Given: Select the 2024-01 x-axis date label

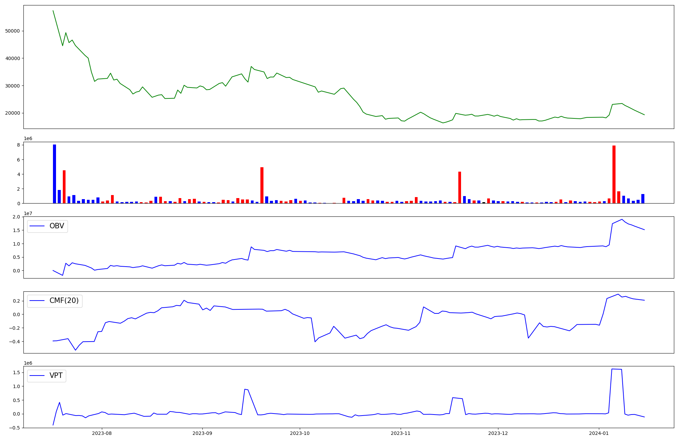Looking at the screenshot, I should click(599, 433).
